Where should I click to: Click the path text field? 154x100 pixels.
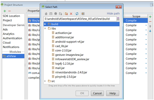pos(80,19)
